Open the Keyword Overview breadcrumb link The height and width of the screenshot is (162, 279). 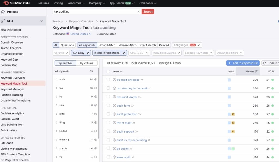pos(81,21)
